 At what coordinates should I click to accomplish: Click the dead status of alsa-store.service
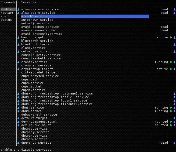click(164, 13)
